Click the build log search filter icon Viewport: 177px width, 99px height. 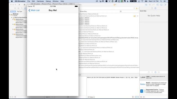coord(121,12)
